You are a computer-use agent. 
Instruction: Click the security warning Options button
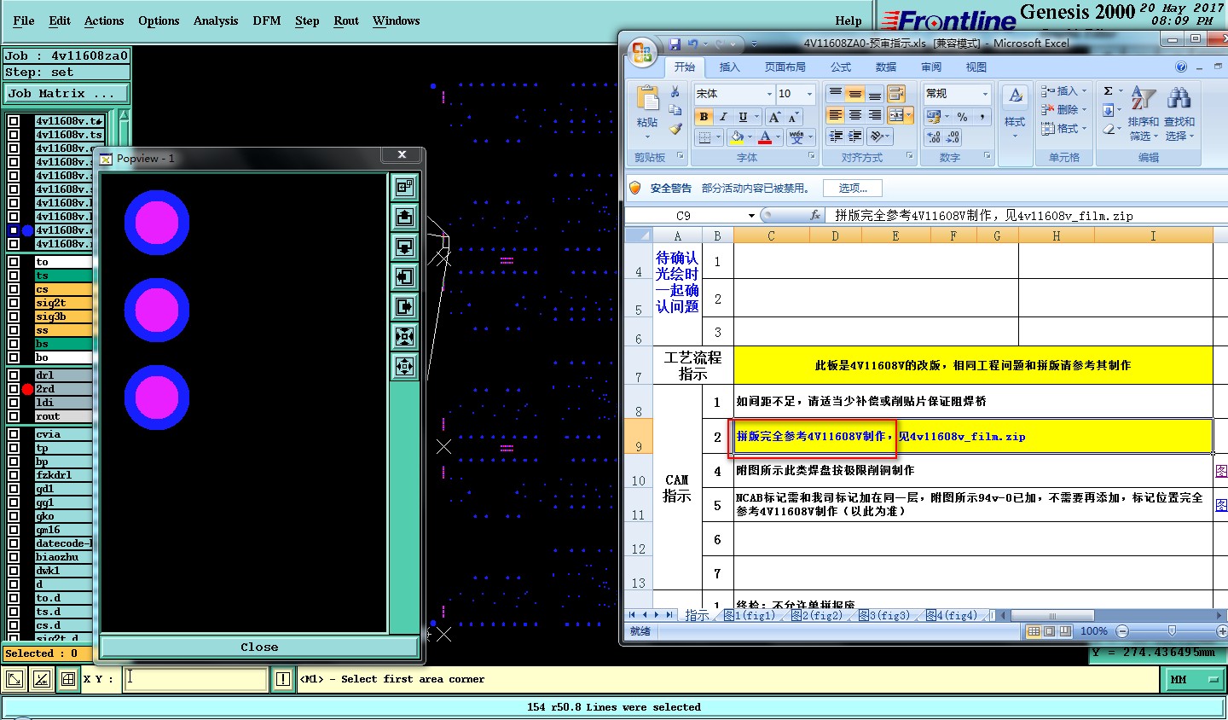coord(853,188)
